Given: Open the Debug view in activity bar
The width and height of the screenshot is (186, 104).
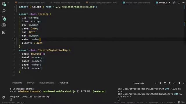Looking at the screenshot, I should click(x=4, y=25).
